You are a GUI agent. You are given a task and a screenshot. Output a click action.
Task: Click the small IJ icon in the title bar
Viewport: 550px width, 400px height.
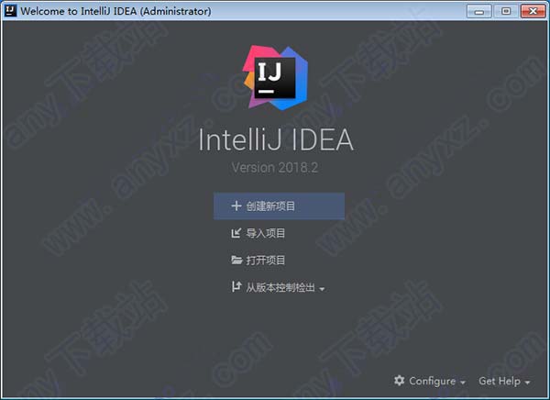[10, 11]
